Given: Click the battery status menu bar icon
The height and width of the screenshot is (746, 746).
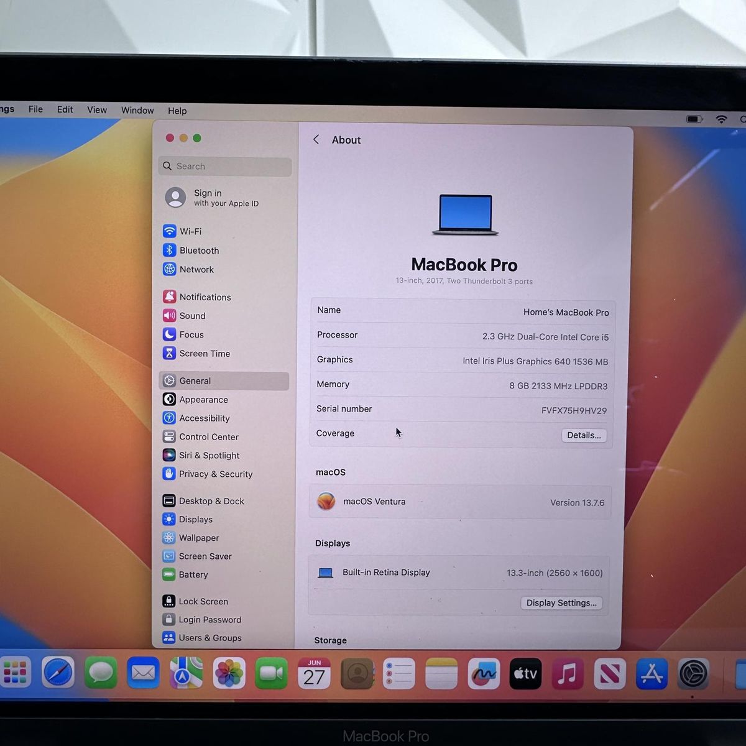Looking at the screenshot, I should (694, 119).
